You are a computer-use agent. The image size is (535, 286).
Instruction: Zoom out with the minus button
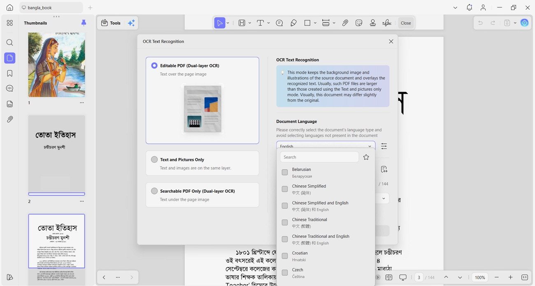pos(497,277)
